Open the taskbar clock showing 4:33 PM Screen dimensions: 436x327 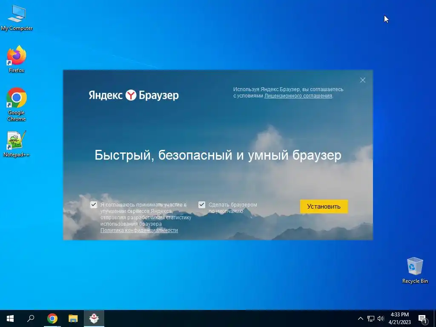[399, 318]
